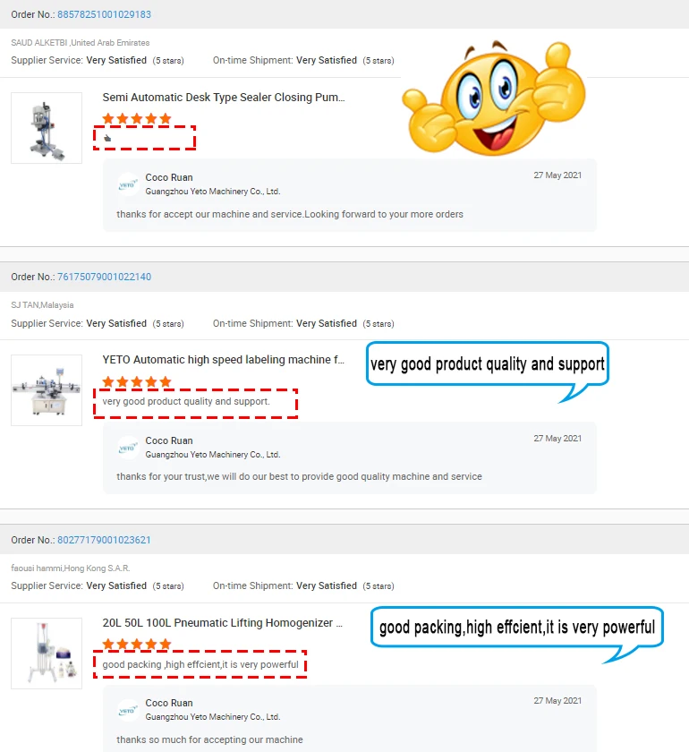The height and width of the screenshot is (752, 689).
Task: Click the star rating under sealer product
Action: pyautogui.click(x=137, y=118)
